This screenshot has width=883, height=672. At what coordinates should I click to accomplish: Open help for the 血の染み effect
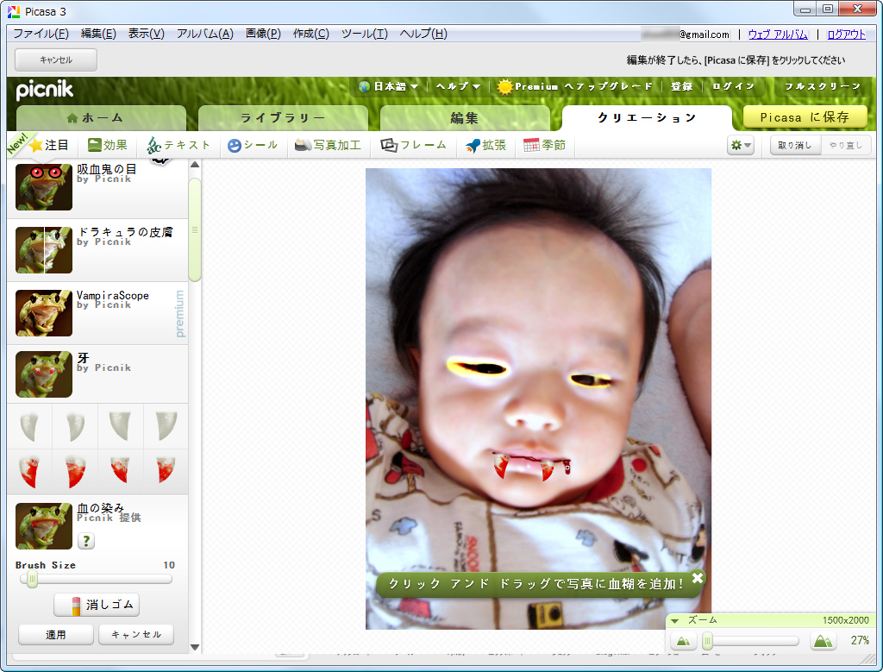coord(84,542)
